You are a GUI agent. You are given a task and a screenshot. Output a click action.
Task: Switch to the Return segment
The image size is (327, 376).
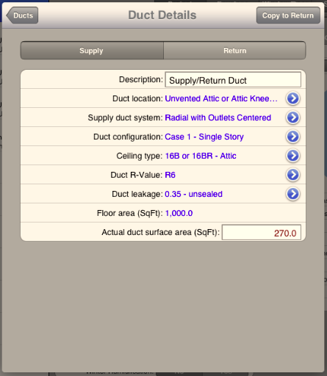pos(234,51)
